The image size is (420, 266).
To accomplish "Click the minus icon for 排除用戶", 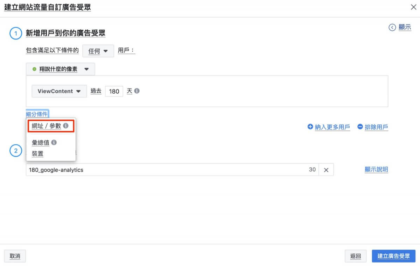I will click(360, 127).
